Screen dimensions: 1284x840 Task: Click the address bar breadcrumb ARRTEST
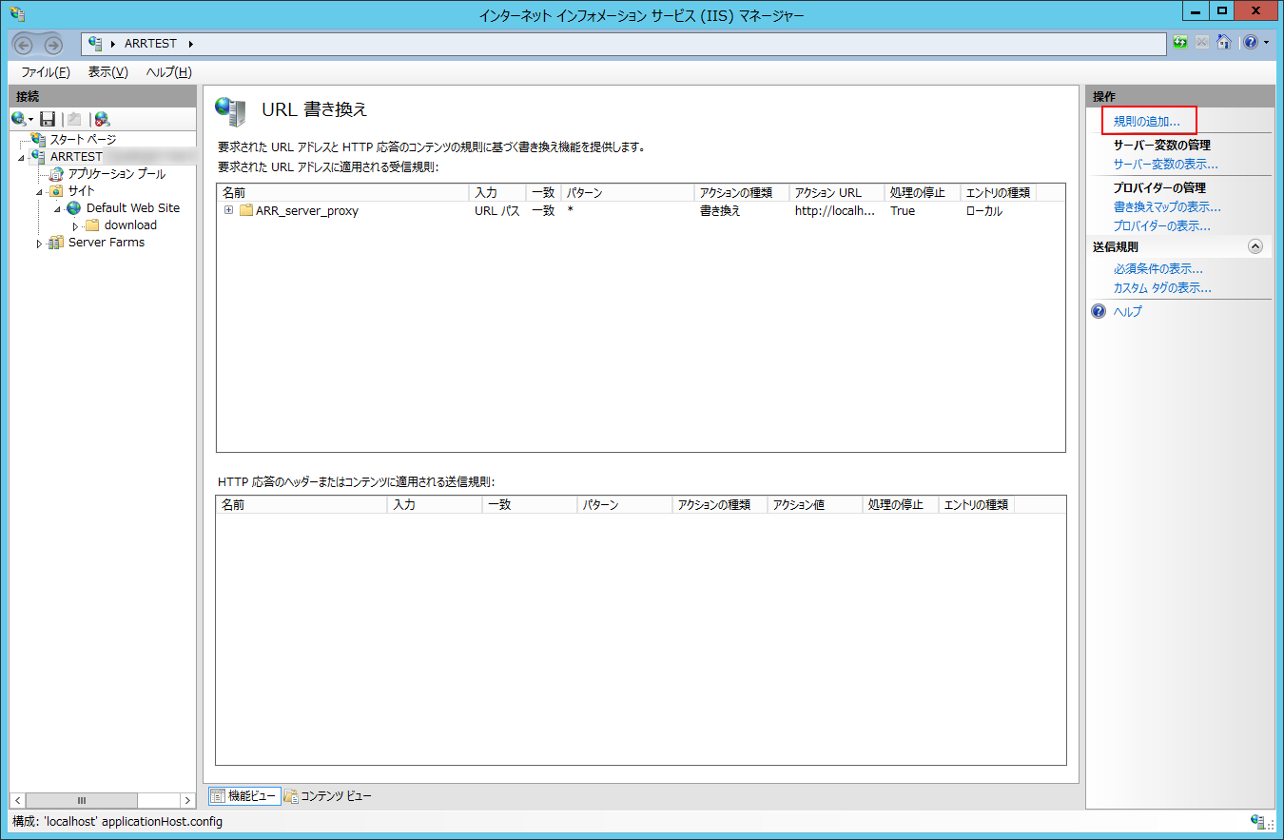click(150, 44)
